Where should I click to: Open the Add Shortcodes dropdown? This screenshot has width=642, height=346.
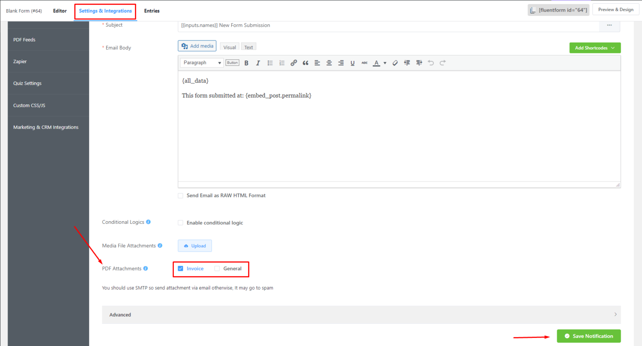[x=594, y=48]
